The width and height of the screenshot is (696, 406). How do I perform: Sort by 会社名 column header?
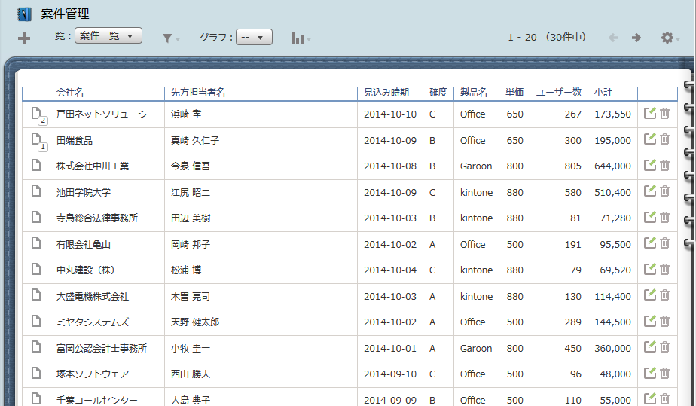70,93
